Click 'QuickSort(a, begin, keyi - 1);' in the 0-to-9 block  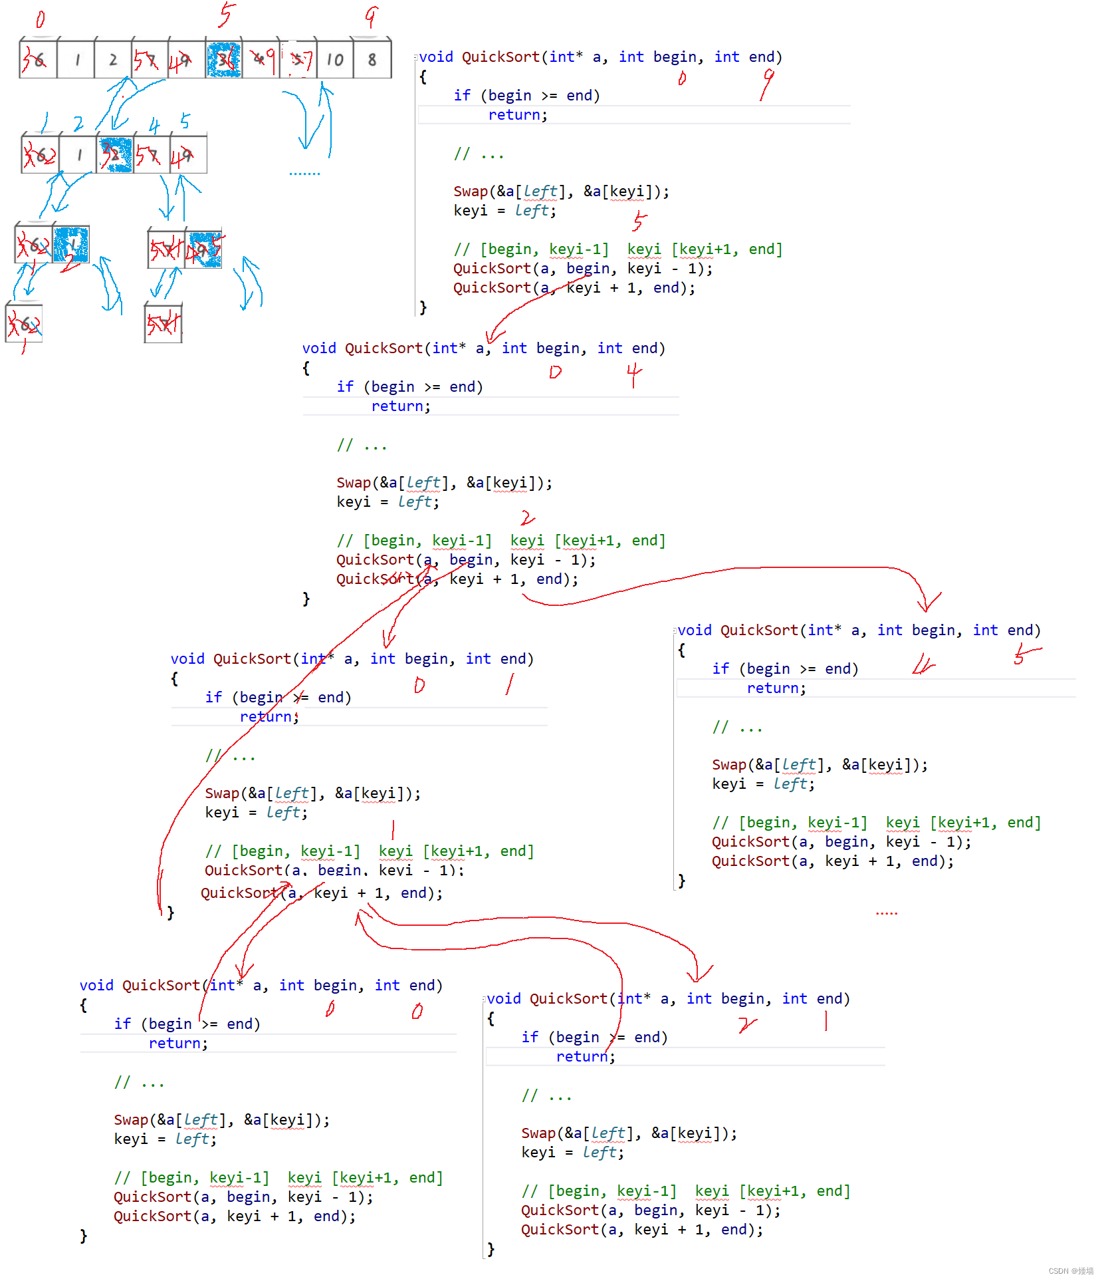[583, 269]
